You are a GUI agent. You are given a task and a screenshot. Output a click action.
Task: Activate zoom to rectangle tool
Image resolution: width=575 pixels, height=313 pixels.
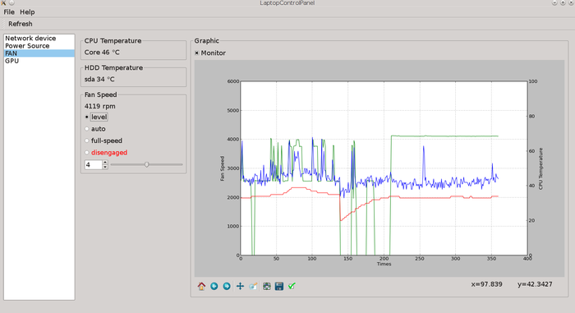(x=253, y=286)
